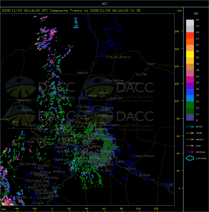The height and width of the screenshot is (212, 209).
Task: Click the strong echo cluster at bottom-left corner
Action: 8,201
